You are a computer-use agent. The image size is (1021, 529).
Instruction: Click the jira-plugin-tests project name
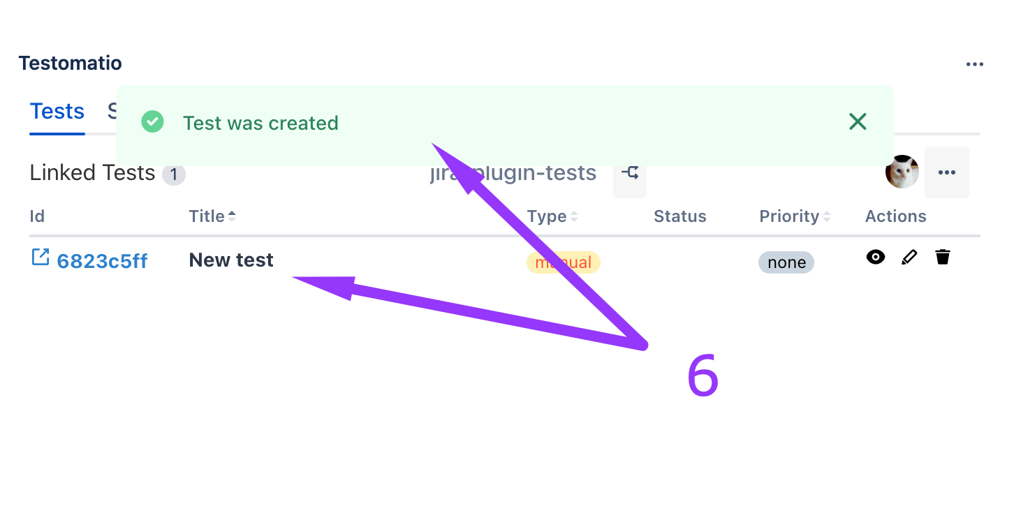tap(531, 174)
